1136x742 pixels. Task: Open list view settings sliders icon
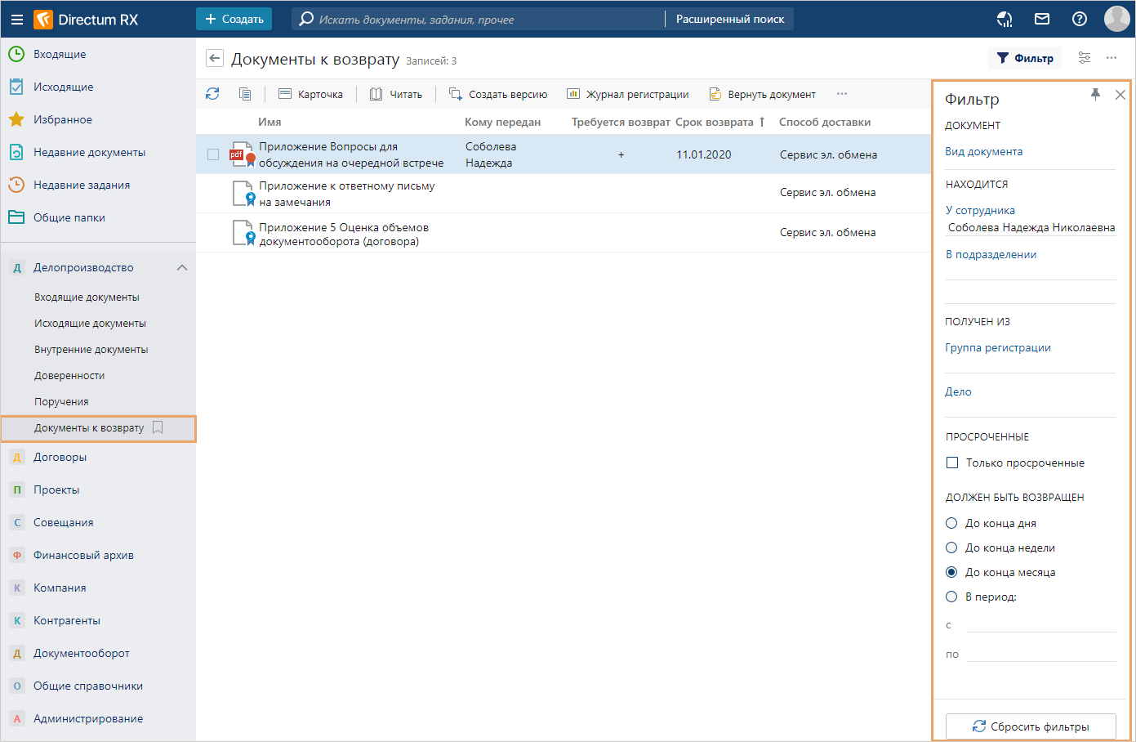(x=1085, y=58)
